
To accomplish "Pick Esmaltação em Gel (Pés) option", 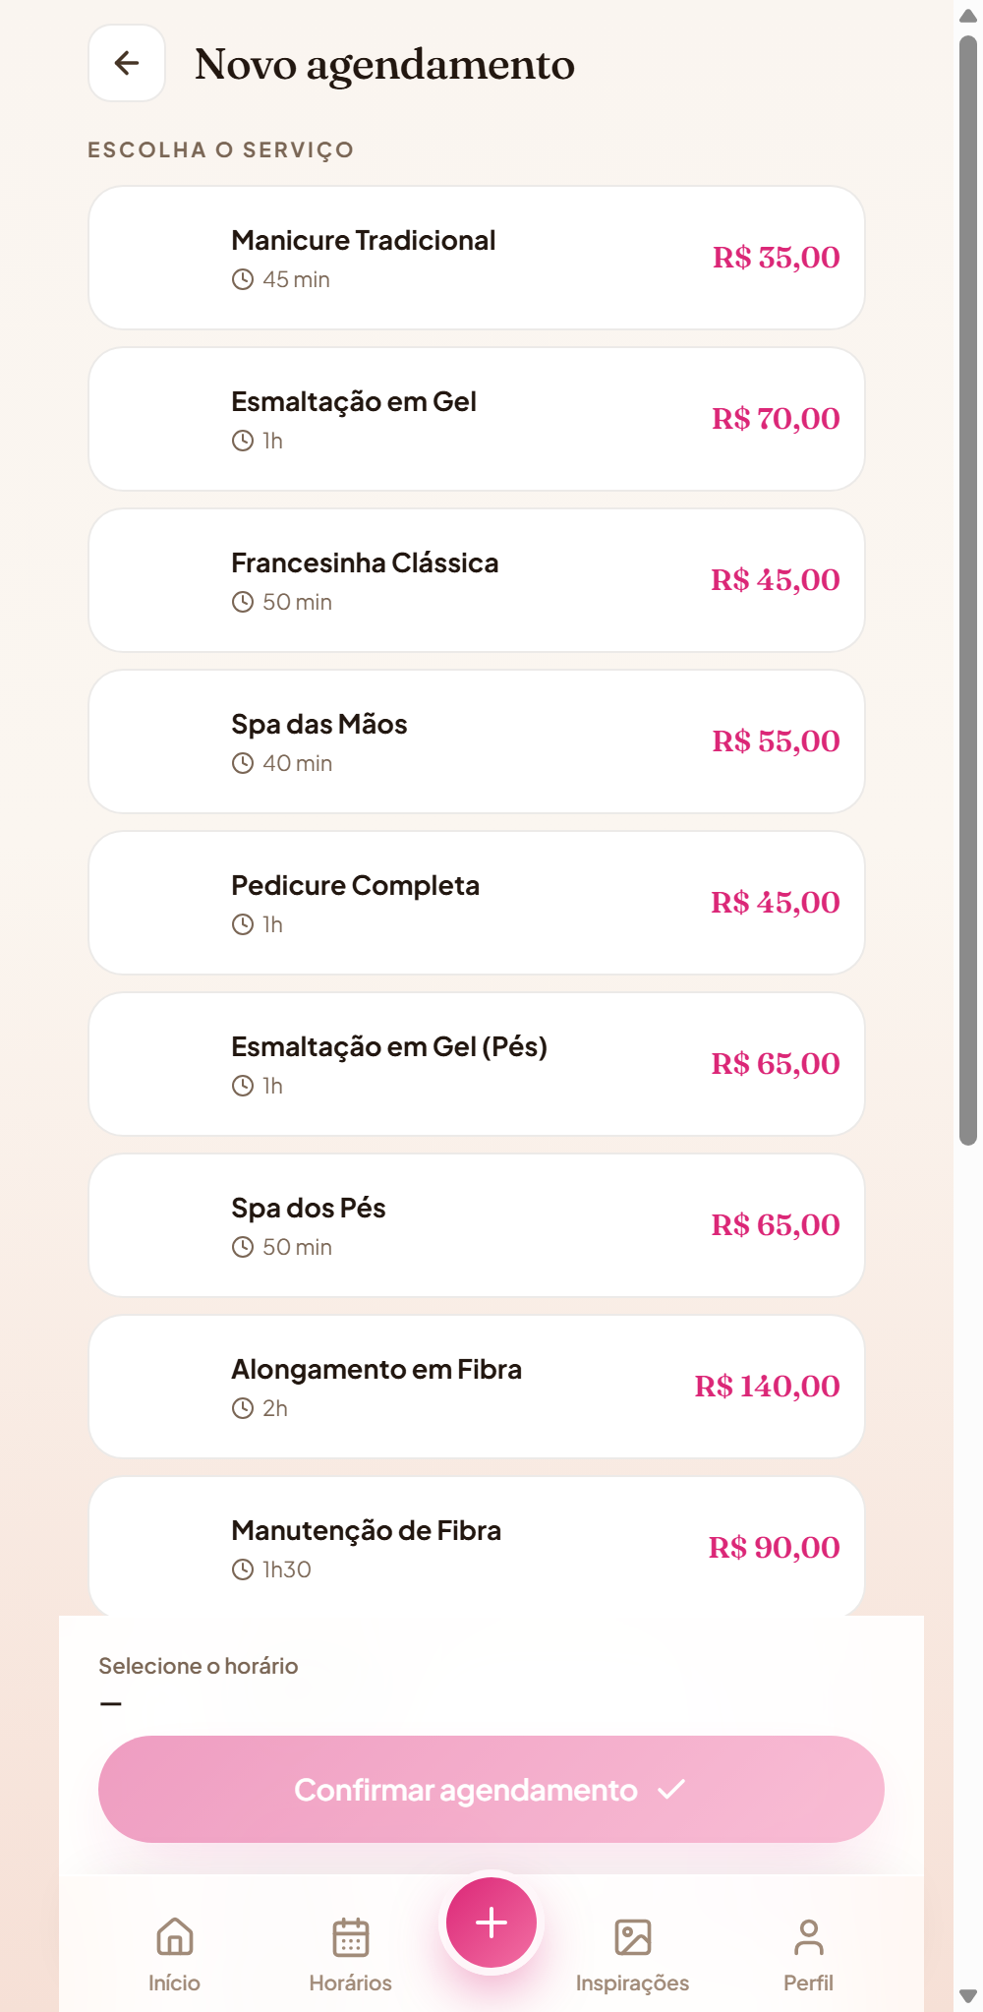I will [x=477, y=1064].
